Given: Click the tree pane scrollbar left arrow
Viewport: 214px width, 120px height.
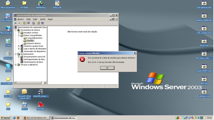Looking at the screenshot, I should pos(15,83).
